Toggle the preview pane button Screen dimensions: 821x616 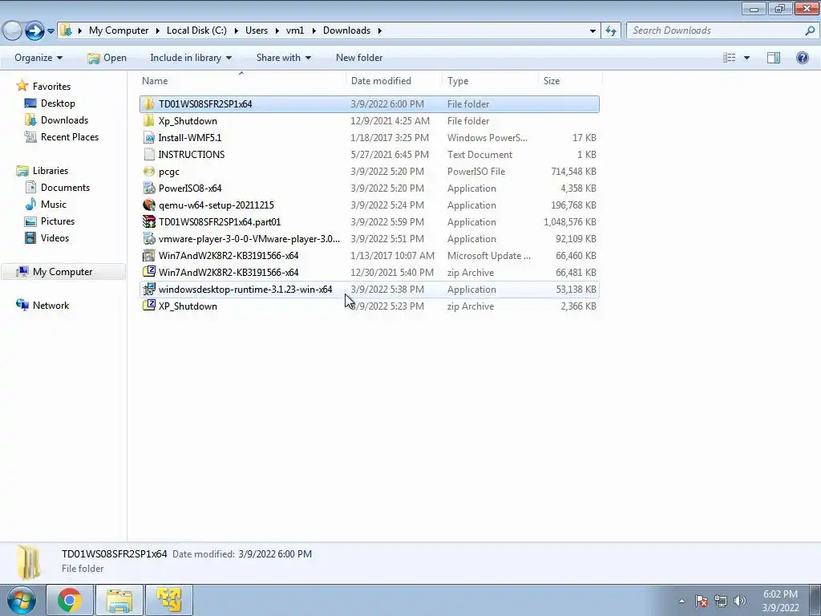(774, 58)
